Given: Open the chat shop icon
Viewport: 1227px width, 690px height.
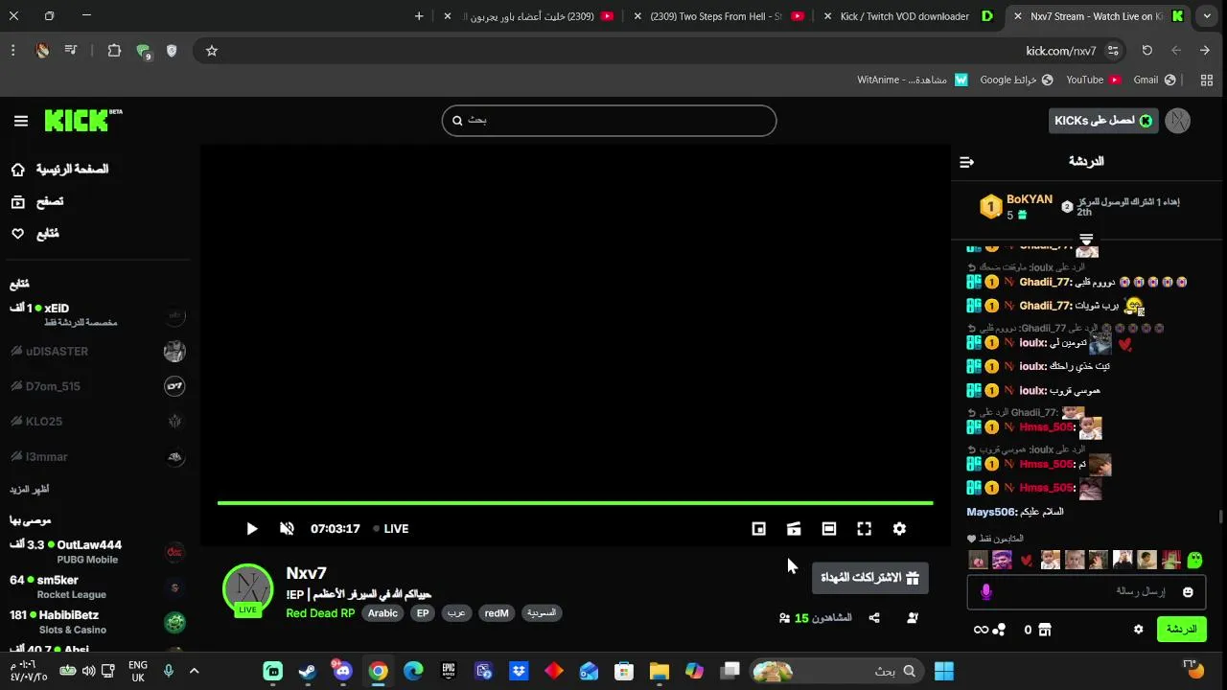Looking at the screenshot, I should click(x=1045, y=630).
